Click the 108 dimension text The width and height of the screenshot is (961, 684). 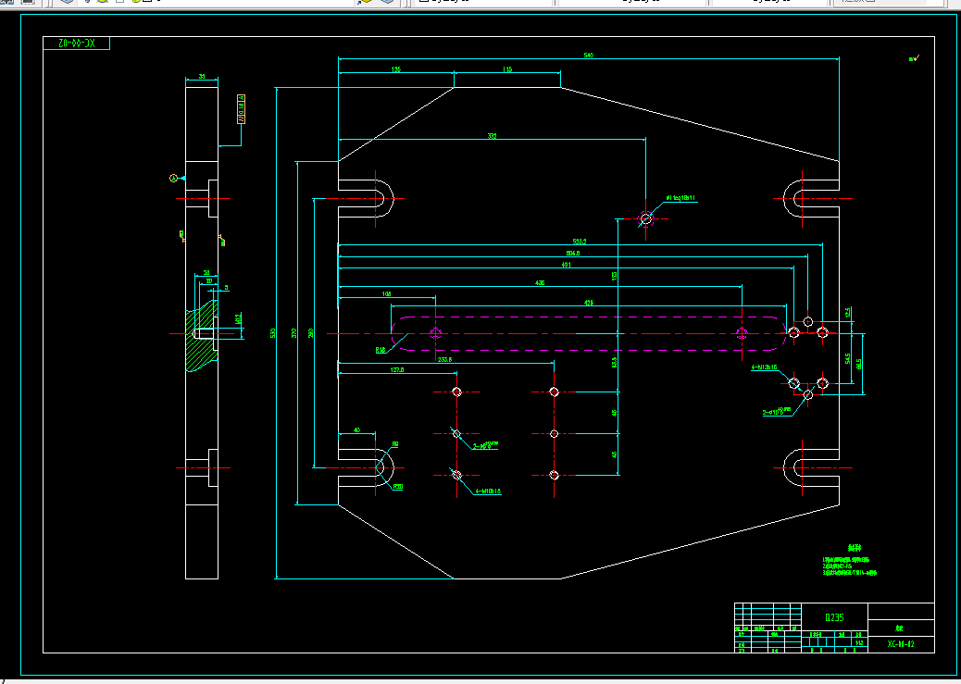point(386,294)
